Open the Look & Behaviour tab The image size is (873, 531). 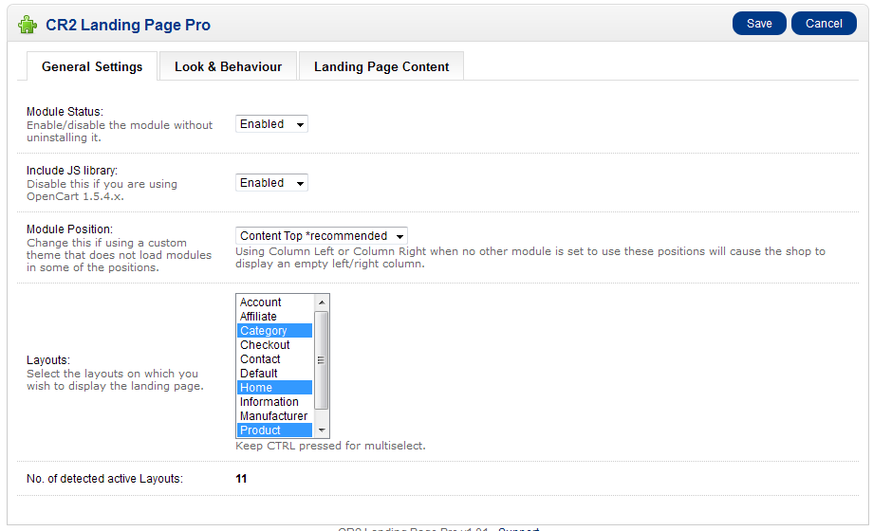click(229, 66)
